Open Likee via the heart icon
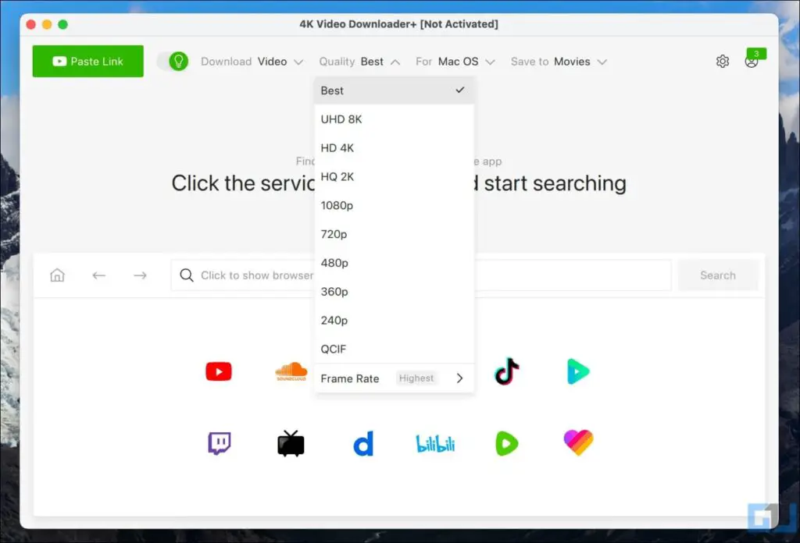The width and height of the screenshot is (800, 543). coord(578,442)
